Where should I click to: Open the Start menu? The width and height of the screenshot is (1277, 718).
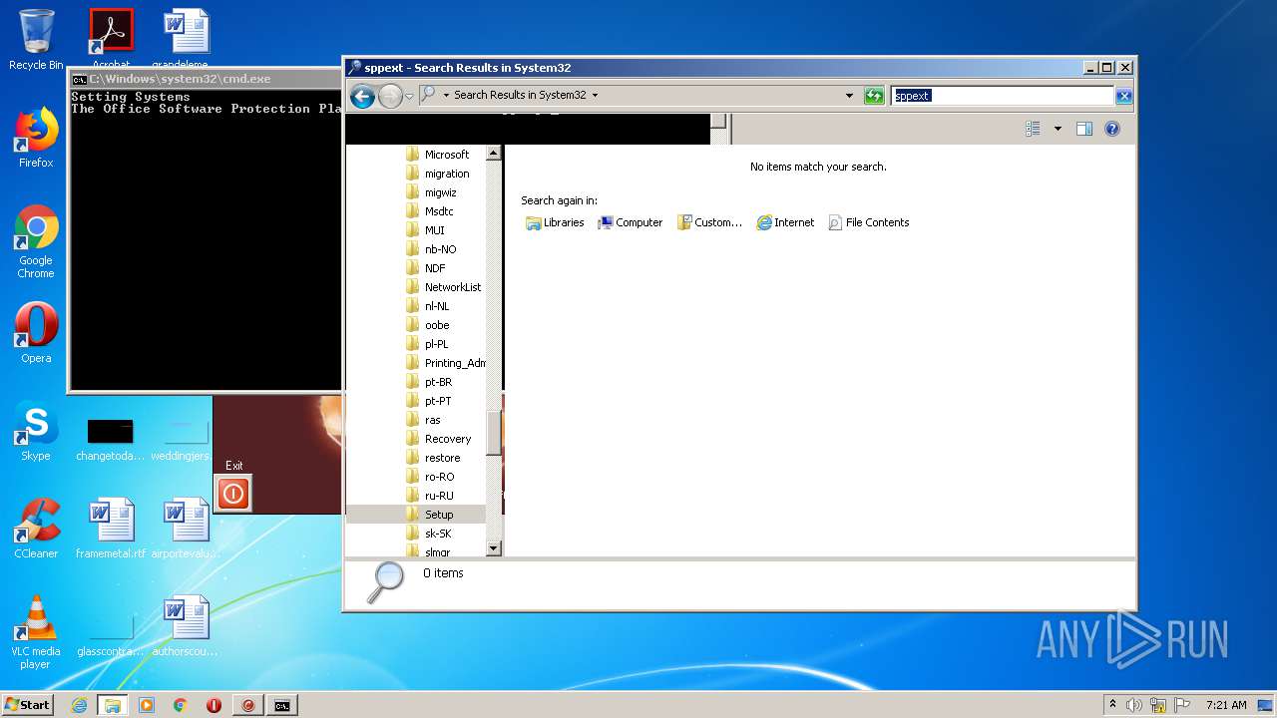pyautogui.click(x=28, y=705)
